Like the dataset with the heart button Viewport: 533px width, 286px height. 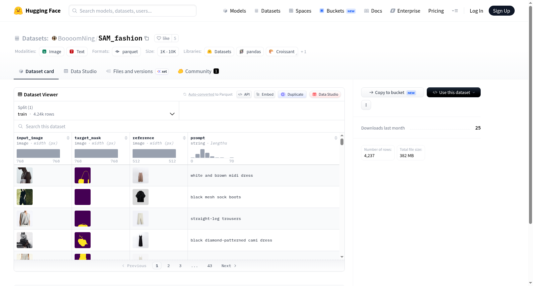(x=163, y=38)
